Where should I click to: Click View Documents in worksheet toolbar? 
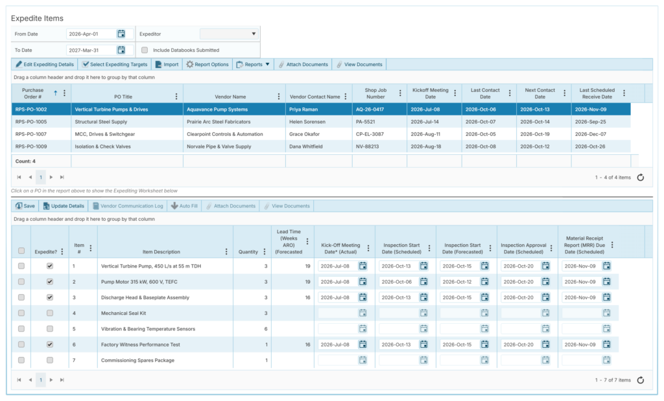click(x=287, y=206)
